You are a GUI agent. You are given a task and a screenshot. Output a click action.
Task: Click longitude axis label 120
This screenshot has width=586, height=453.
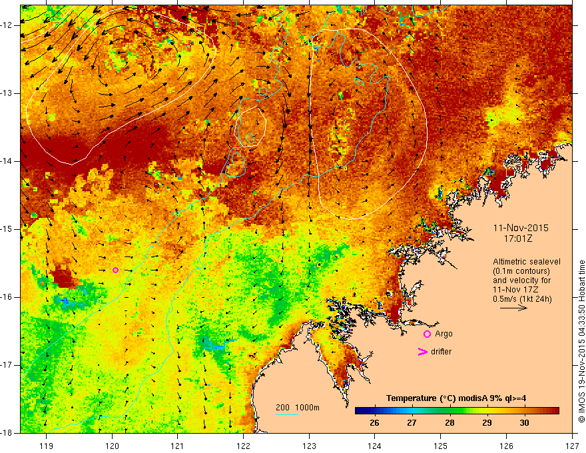(112, 446)
